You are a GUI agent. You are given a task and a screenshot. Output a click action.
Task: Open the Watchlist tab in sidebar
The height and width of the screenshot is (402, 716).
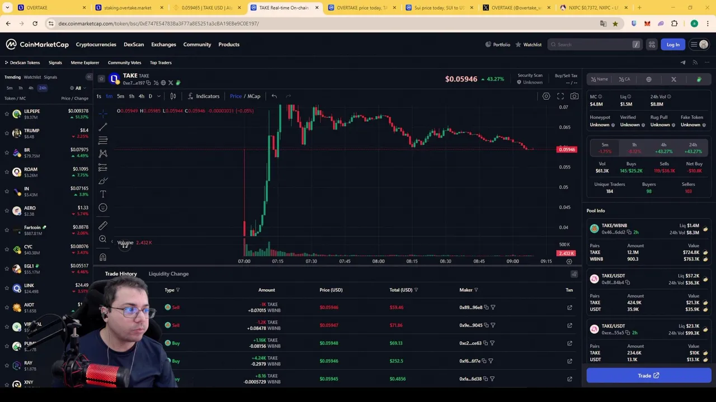(x=32, y=77)
